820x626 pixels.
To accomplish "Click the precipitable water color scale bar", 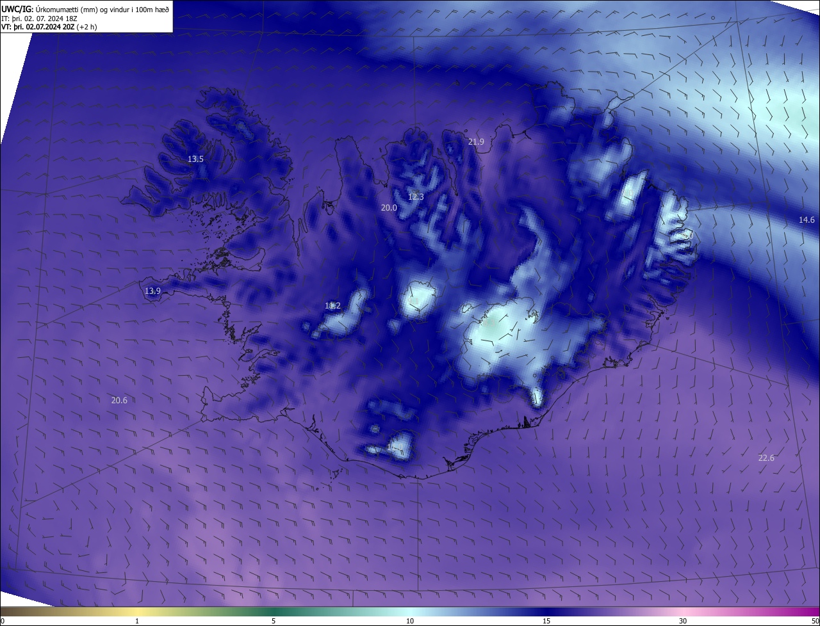I will coord(410,611).
